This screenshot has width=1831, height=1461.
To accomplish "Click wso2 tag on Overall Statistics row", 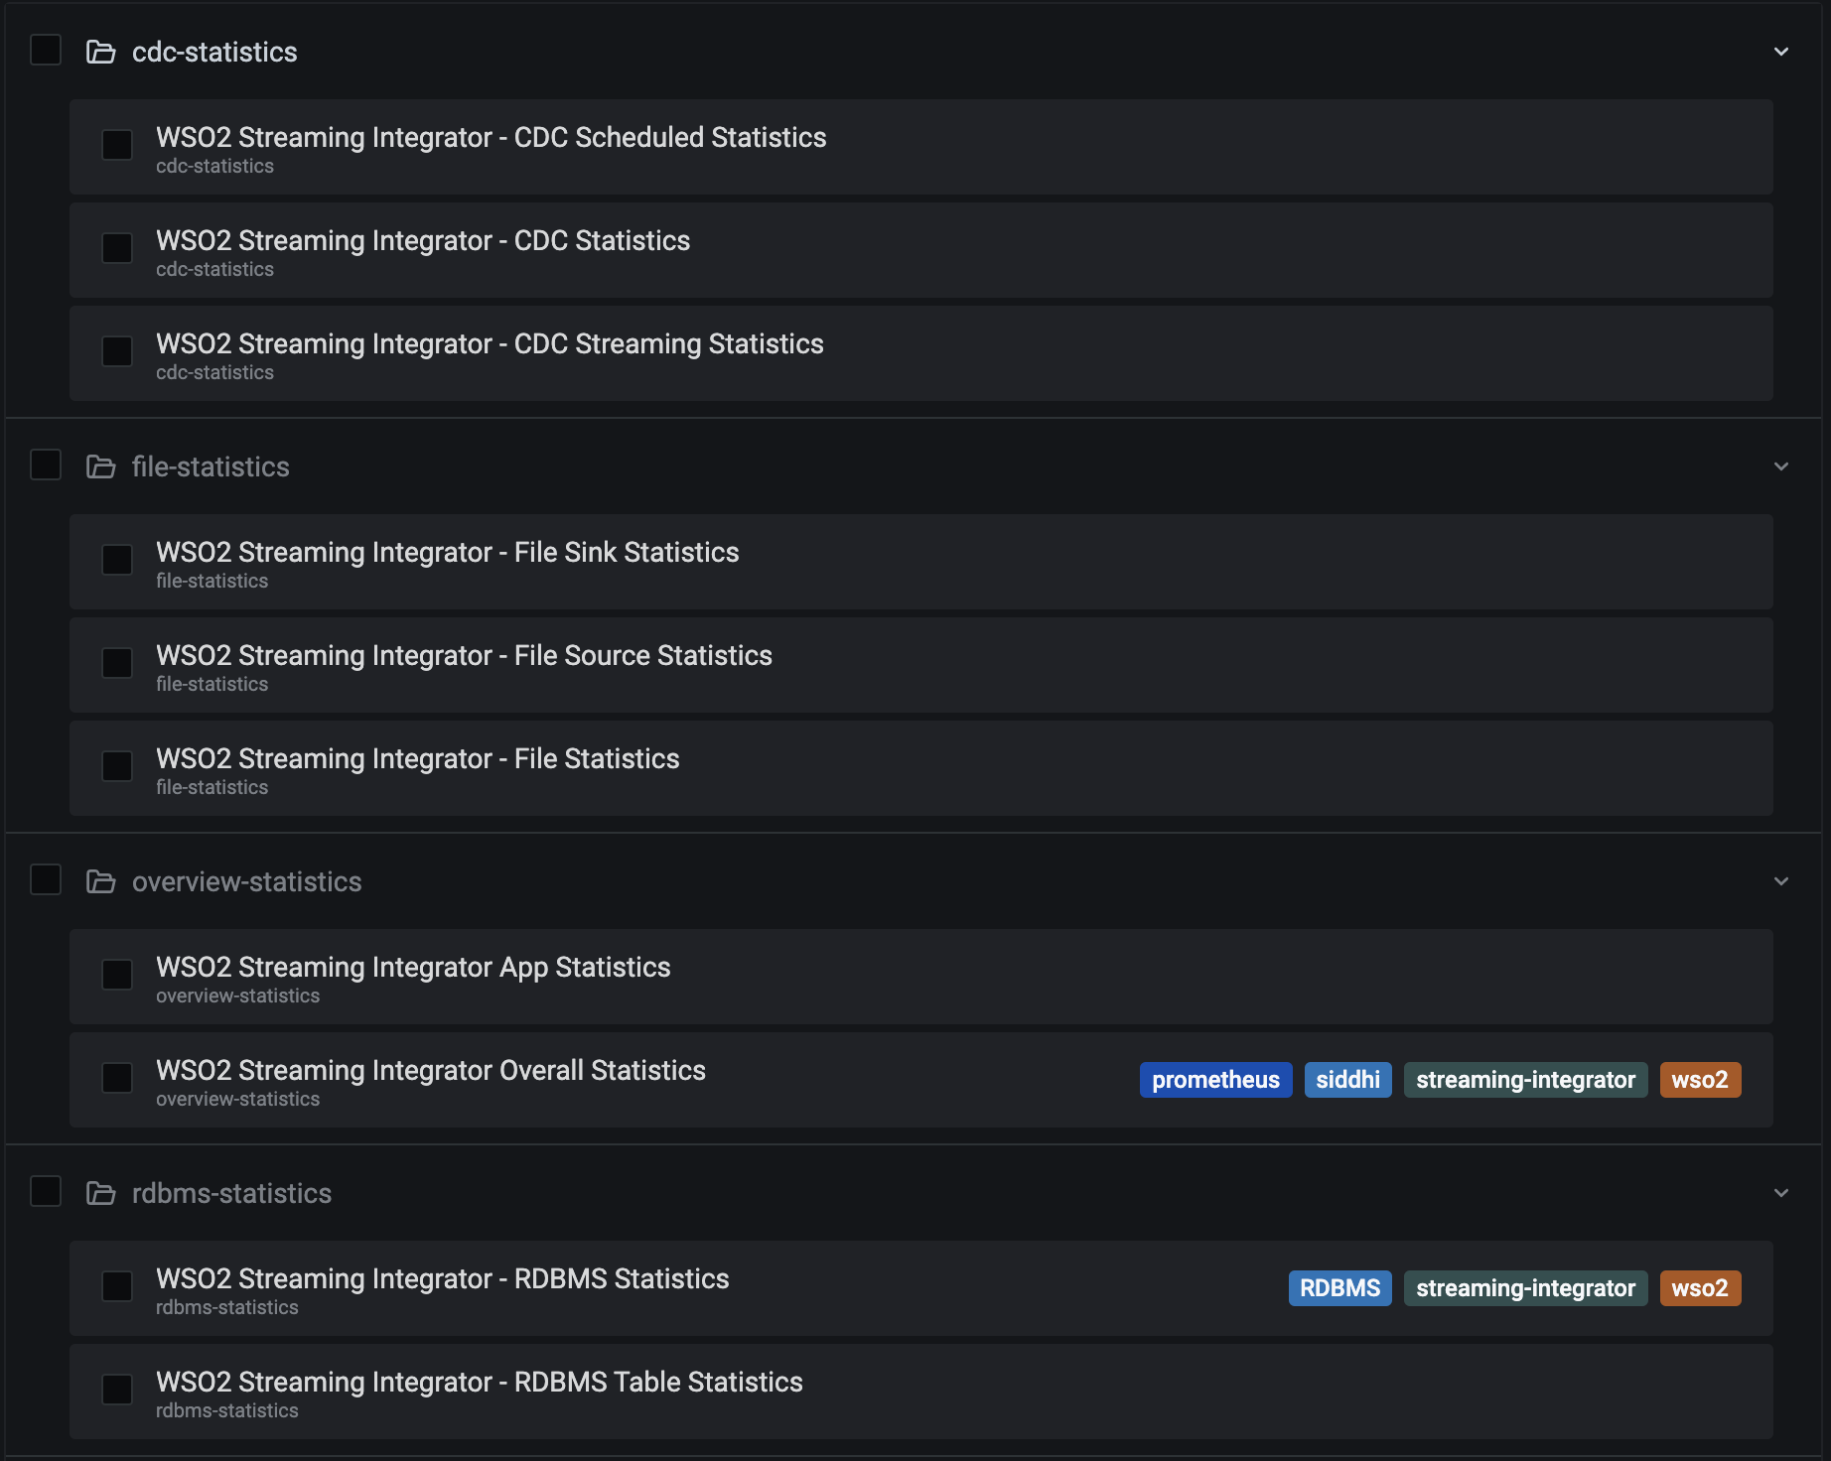I will coord(1700,1080).
